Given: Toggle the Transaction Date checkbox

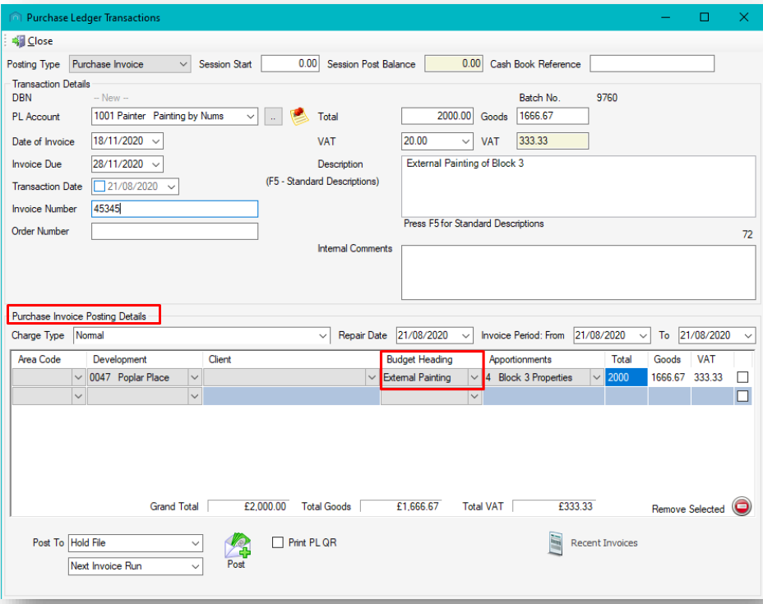Looking at the screenshot, I should (99, 187).
